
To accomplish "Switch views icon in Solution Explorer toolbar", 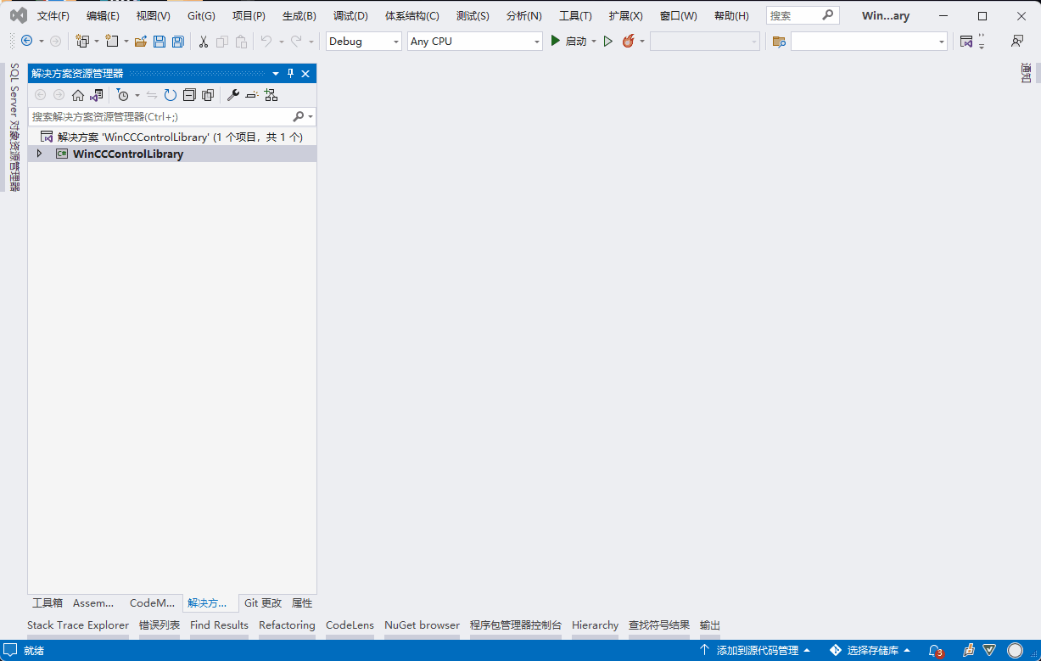I will (x=97, y=95).
